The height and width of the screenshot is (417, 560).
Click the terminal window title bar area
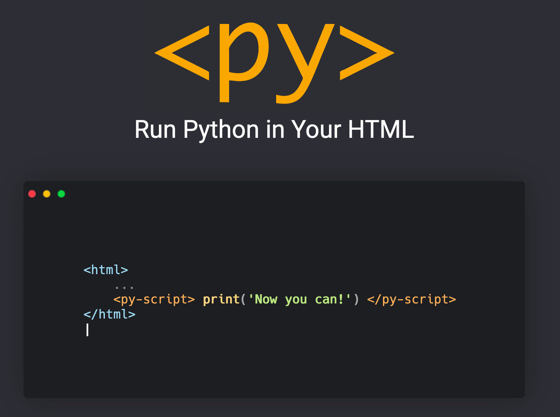click(270, 194)
